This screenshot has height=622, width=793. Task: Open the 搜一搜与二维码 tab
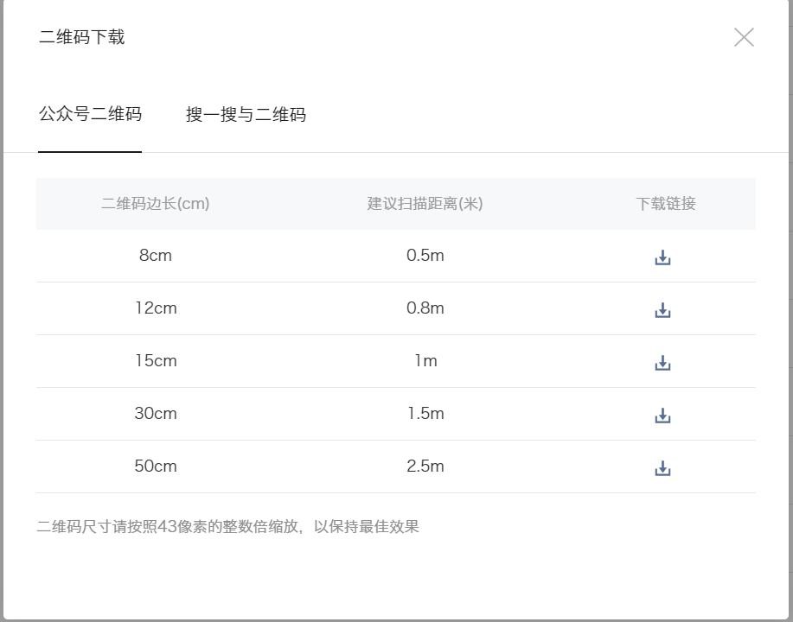[246, 115]
